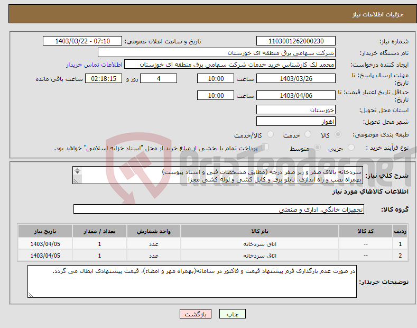417x328 pixels.
Task: Click the response deadline time field 10:00
Action: tap(216, 78)
